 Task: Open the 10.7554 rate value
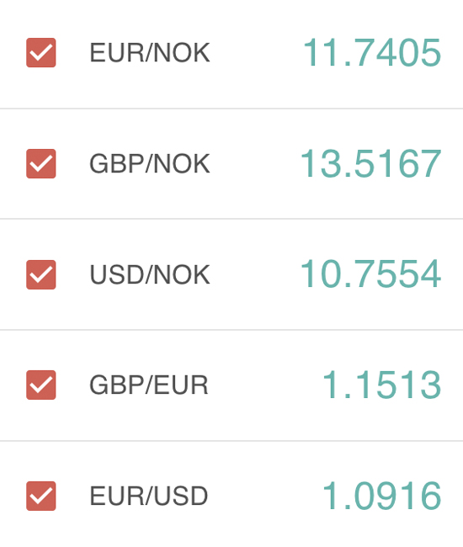[370, 274]
